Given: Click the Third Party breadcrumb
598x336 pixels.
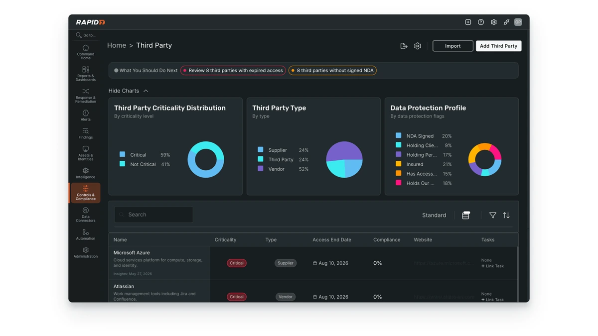Looking at the screenshot, I should point(154,45).
